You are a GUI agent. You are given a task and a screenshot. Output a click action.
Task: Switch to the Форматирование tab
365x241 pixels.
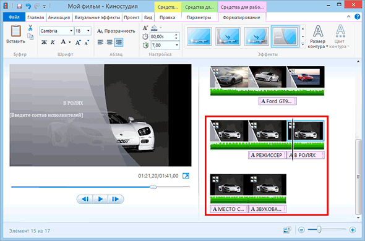point(241,17)
